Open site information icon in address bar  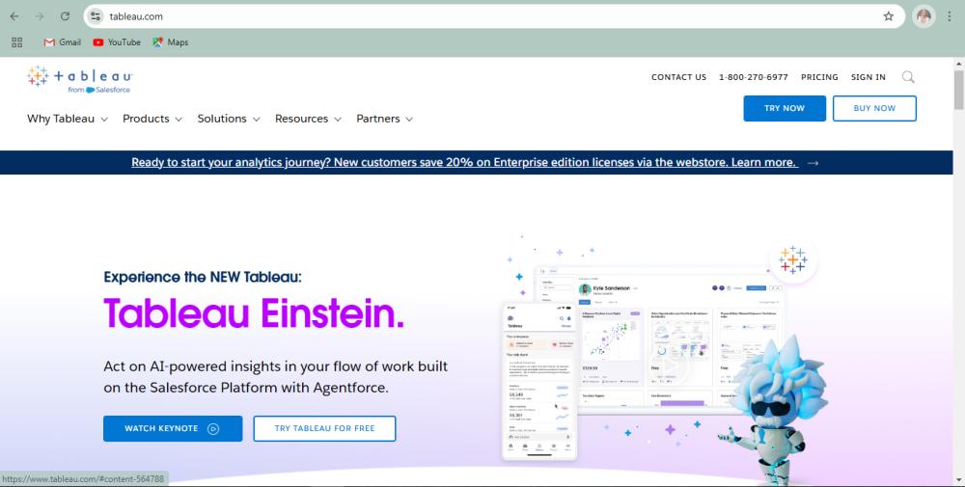(95, 16)
